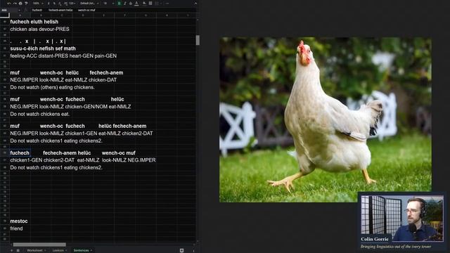This screenshot has width=450, height=253.
Task: Format the cell as percent
Action: point(54,4)
